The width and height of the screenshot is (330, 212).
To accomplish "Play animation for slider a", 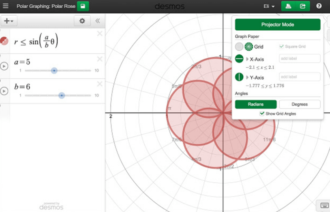I will (x=4, y=66).
